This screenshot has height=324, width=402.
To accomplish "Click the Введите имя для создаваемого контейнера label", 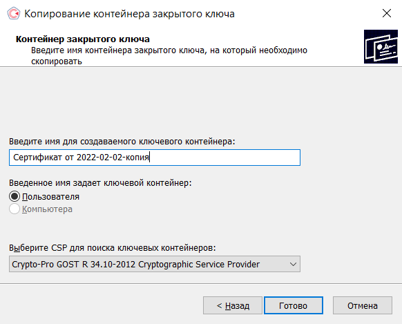I will coord(122,141).
